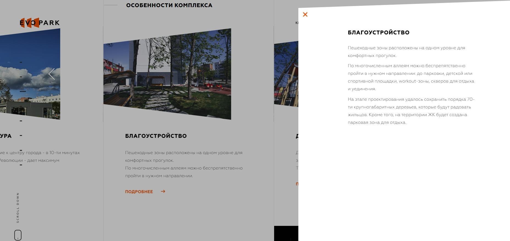510x241 pixels.
Task: Click the partly hidden heading ending in УРА
Action: [6, 136]
